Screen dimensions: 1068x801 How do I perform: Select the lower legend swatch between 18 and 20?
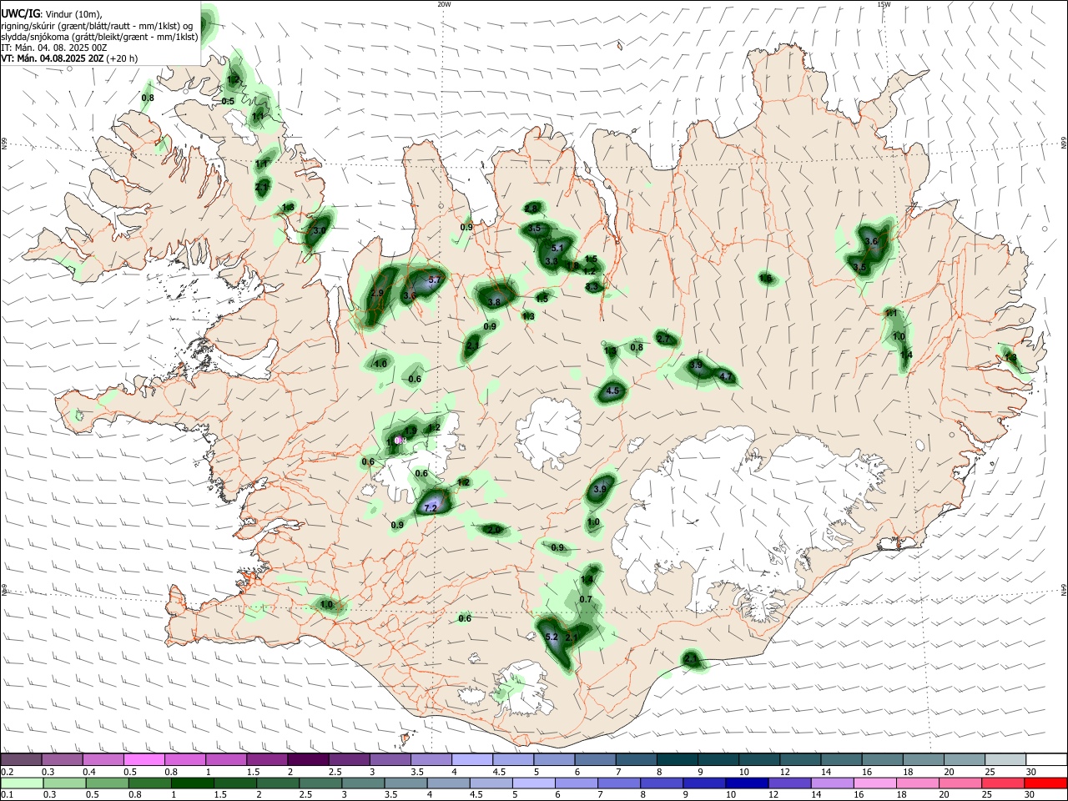tap(918, 783)
